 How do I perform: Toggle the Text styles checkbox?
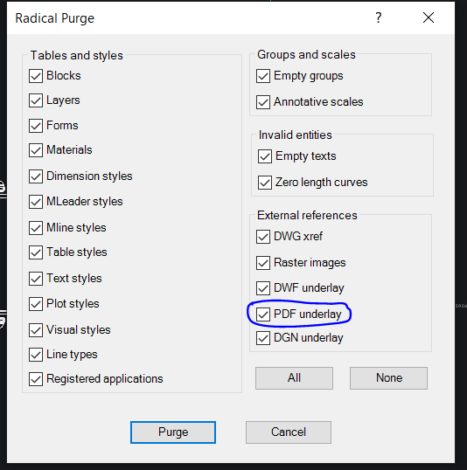tap(36, 279)
